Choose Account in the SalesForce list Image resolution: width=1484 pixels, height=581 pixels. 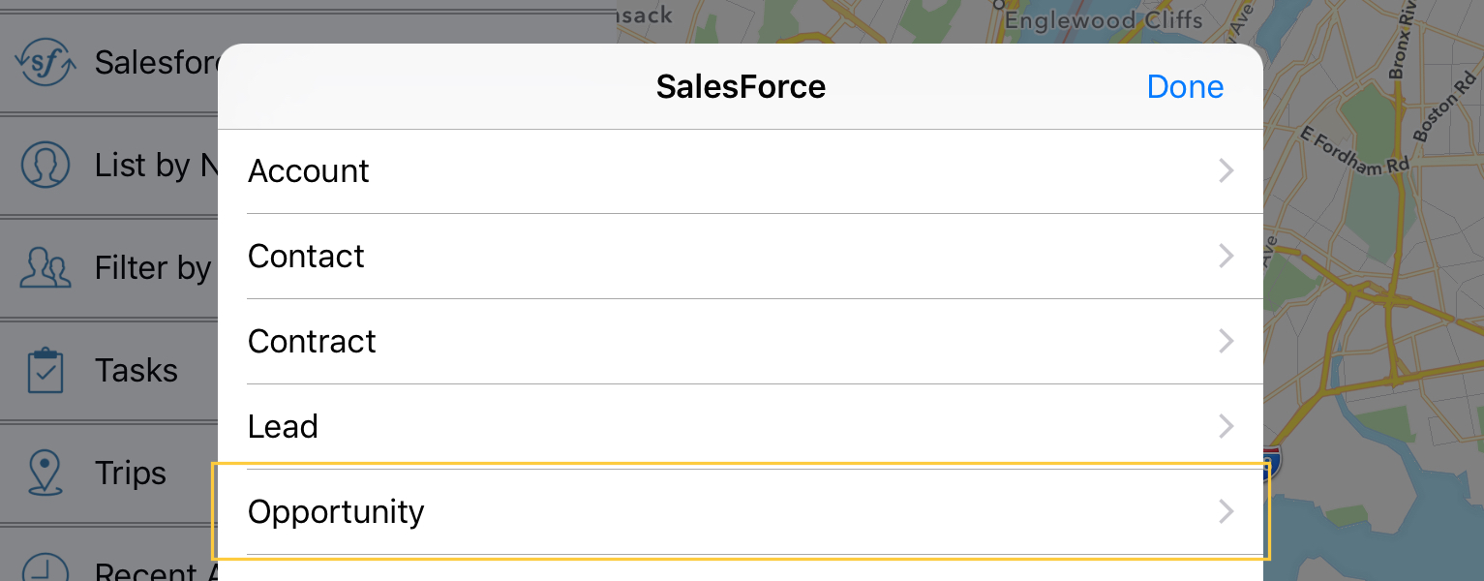741,171
